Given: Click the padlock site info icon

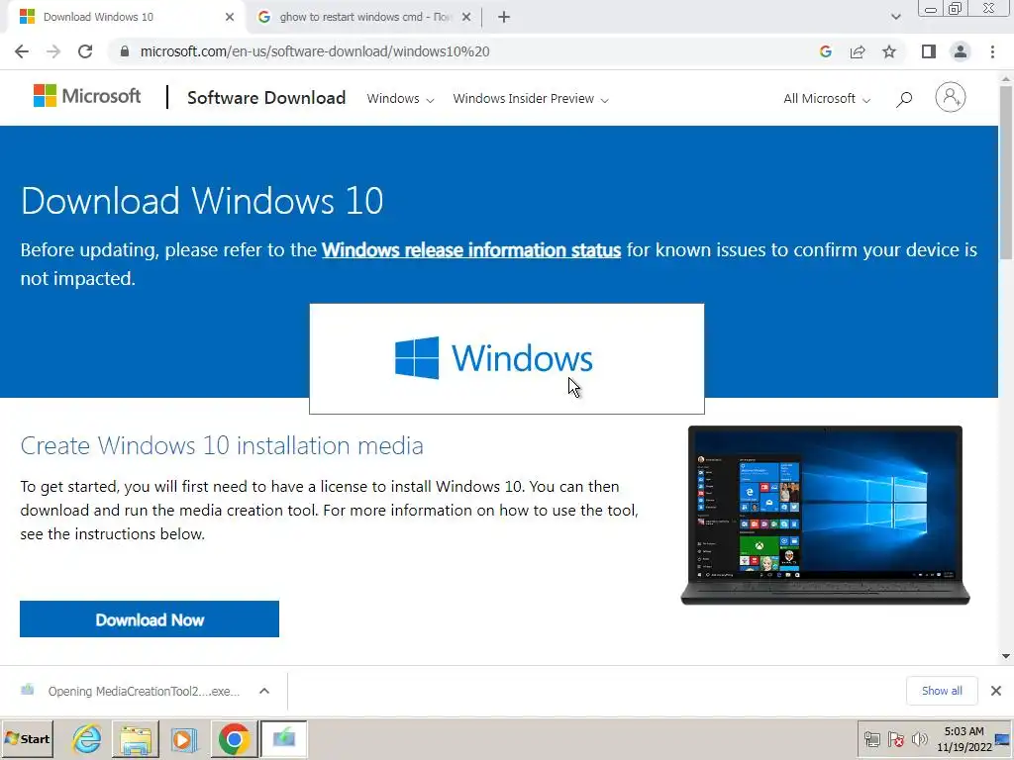Looking at the screenshot, I should (124, 51).
